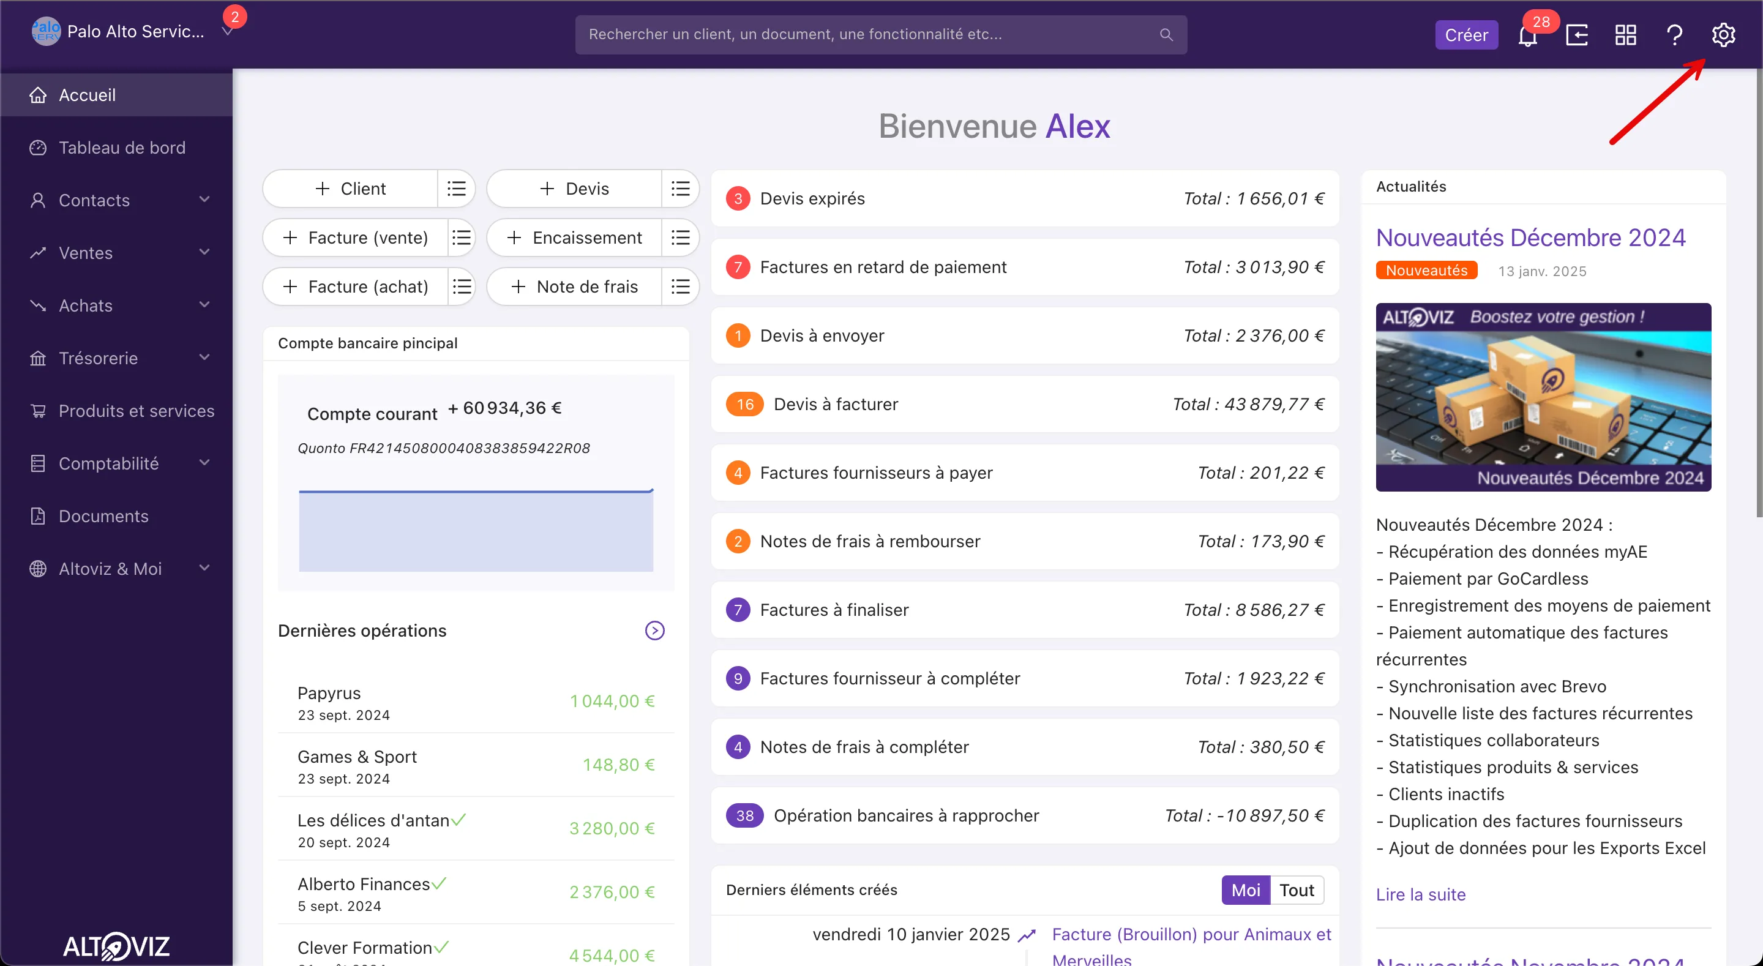Open the Client list icon

pos(456,189)
